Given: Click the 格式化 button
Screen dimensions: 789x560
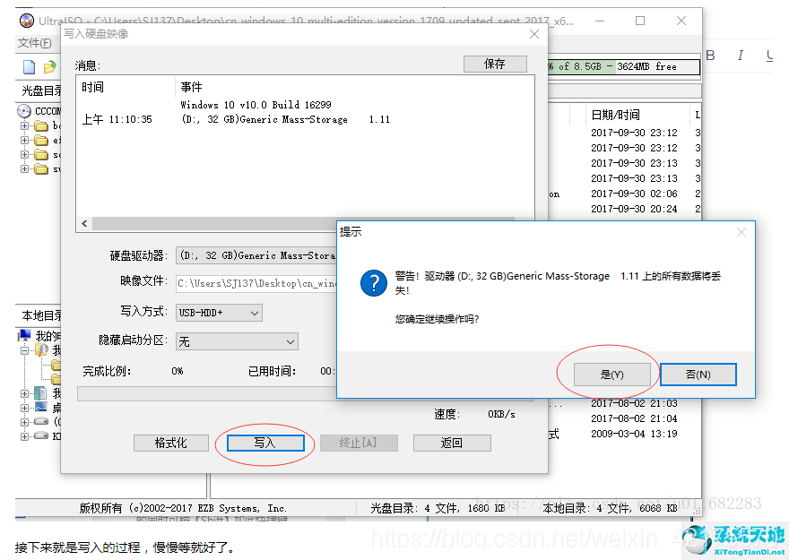Looking at the screenshot, I should pos(170,443).
